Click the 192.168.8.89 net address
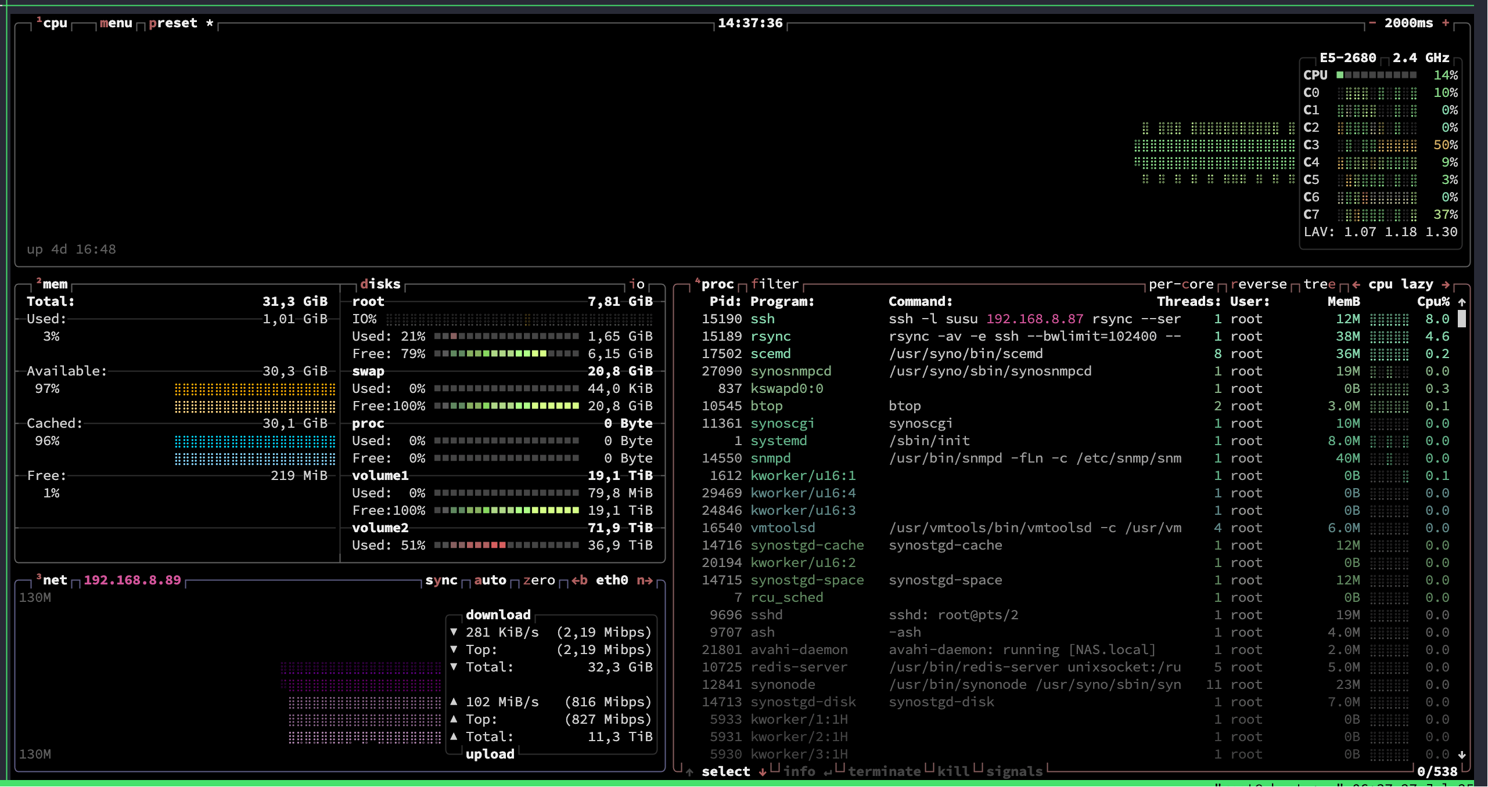 [132, 580]
